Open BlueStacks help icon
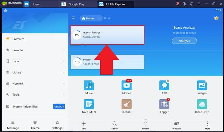The width and height of the screenshot is (224, 132). pyautogui.click(x=192, y=4)
